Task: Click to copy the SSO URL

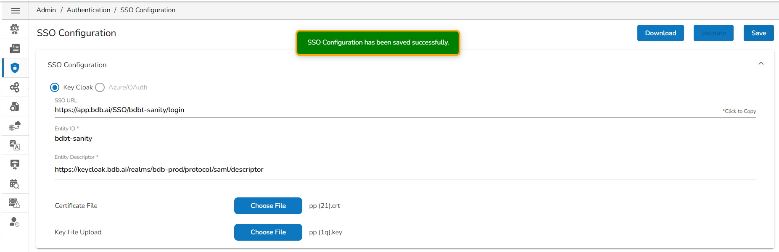Action: [x=739, y=111]
